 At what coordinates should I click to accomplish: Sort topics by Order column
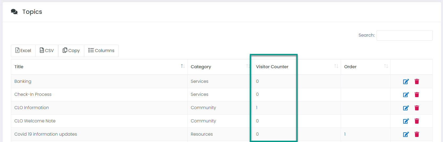pyautogui.click(x=386, y=66)
